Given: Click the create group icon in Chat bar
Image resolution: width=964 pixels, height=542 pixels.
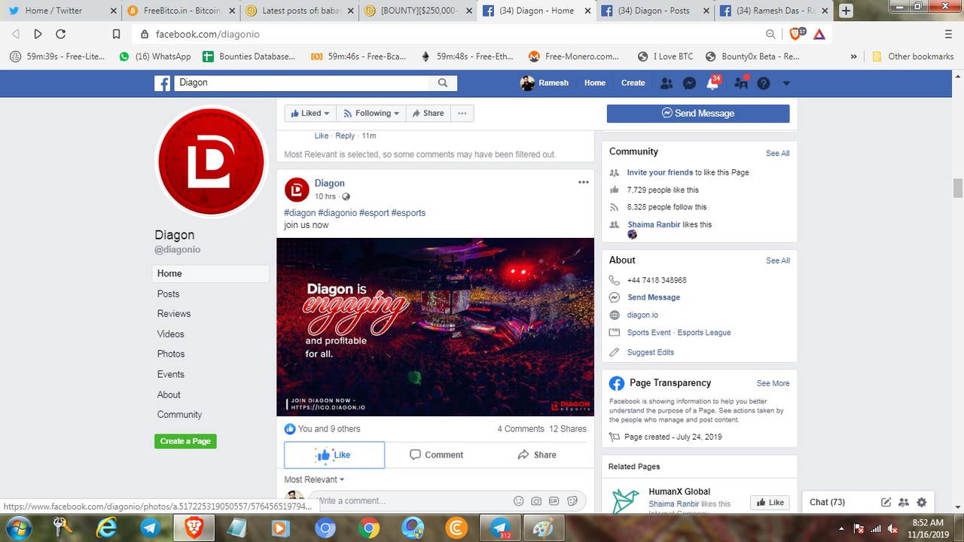Looking at the screenshot, I should 904,502.
